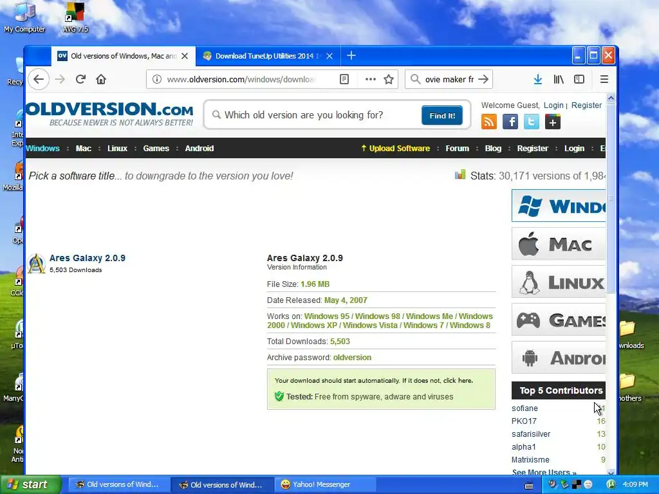This screenshot has width=659, height=494.
Task: Open the OldVersion Twitter icon
Action: click(x=531, y=122)
